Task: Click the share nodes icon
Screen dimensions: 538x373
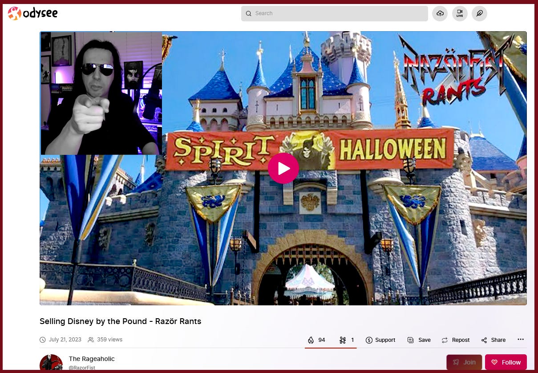Action: click(484, 341)
